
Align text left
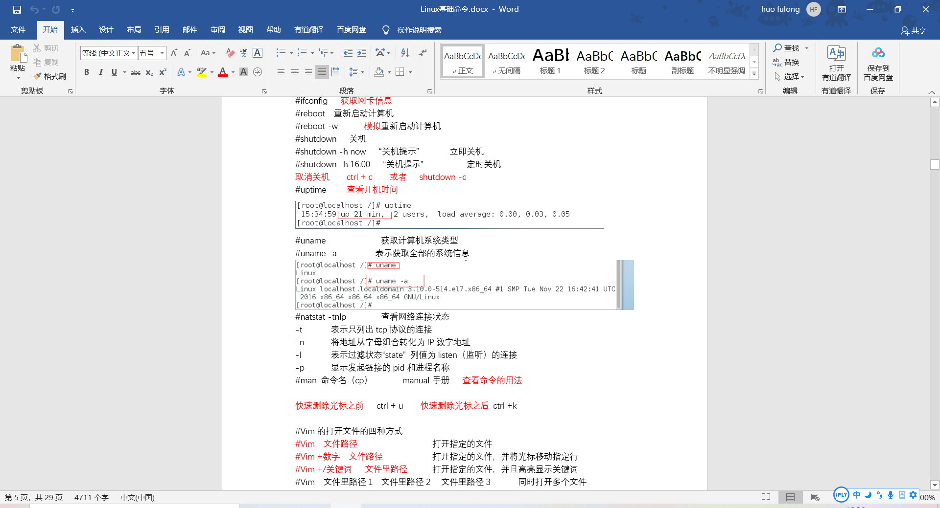click(x=281, y=72)
